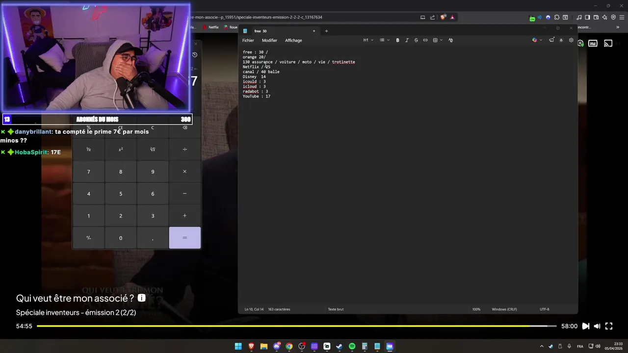Click the "canal / 40 balle" line
The image size is (628, 353).
tap(261, 72)
